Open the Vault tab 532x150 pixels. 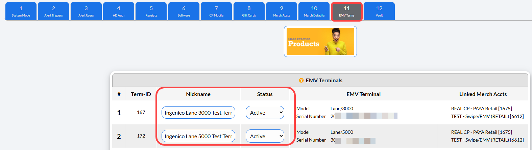pos(379,11)
